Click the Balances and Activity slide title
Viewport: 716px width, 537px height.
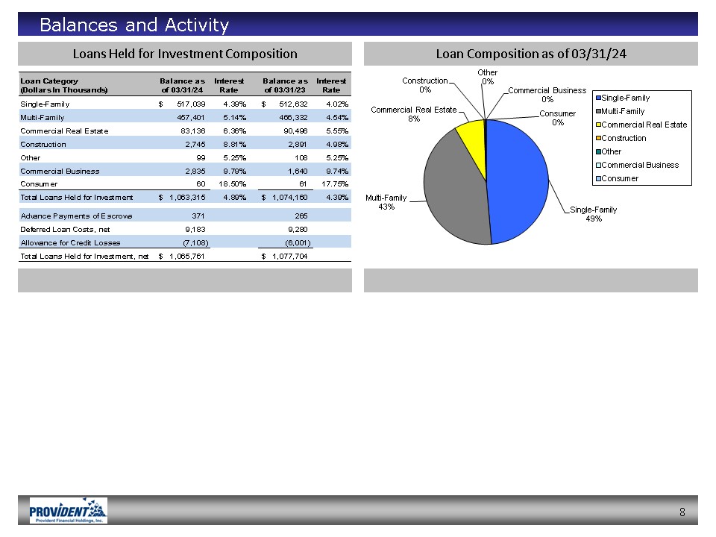tap(134, 25)
